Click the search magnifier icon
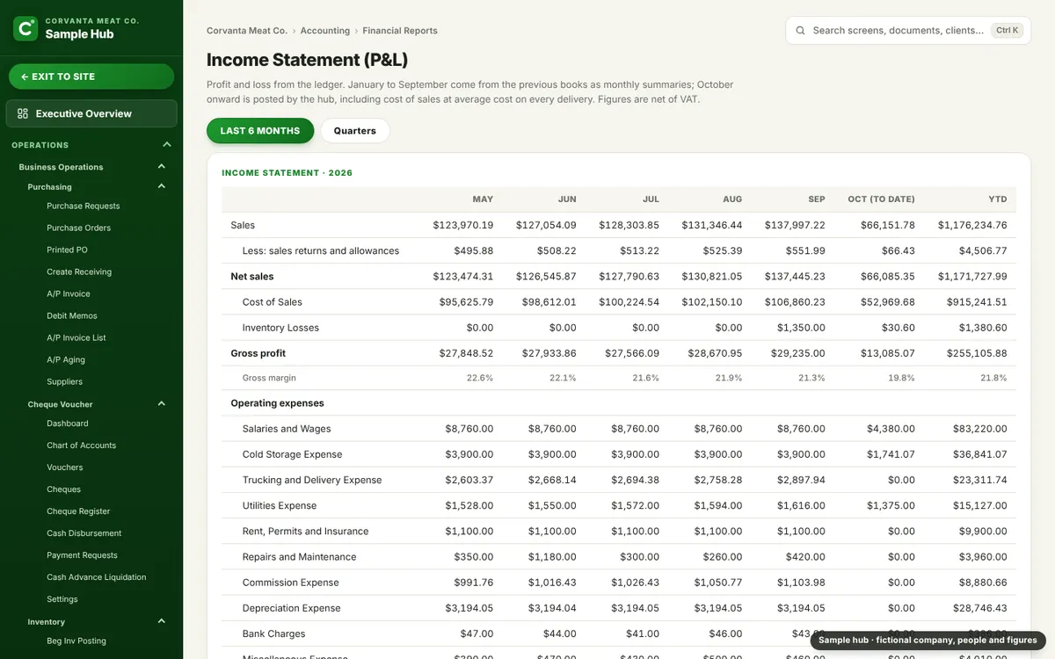 [x=800, y=30]
